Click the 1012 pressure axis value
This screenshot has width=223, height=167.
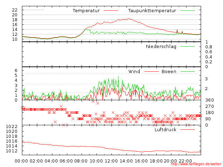pos(11,151)
